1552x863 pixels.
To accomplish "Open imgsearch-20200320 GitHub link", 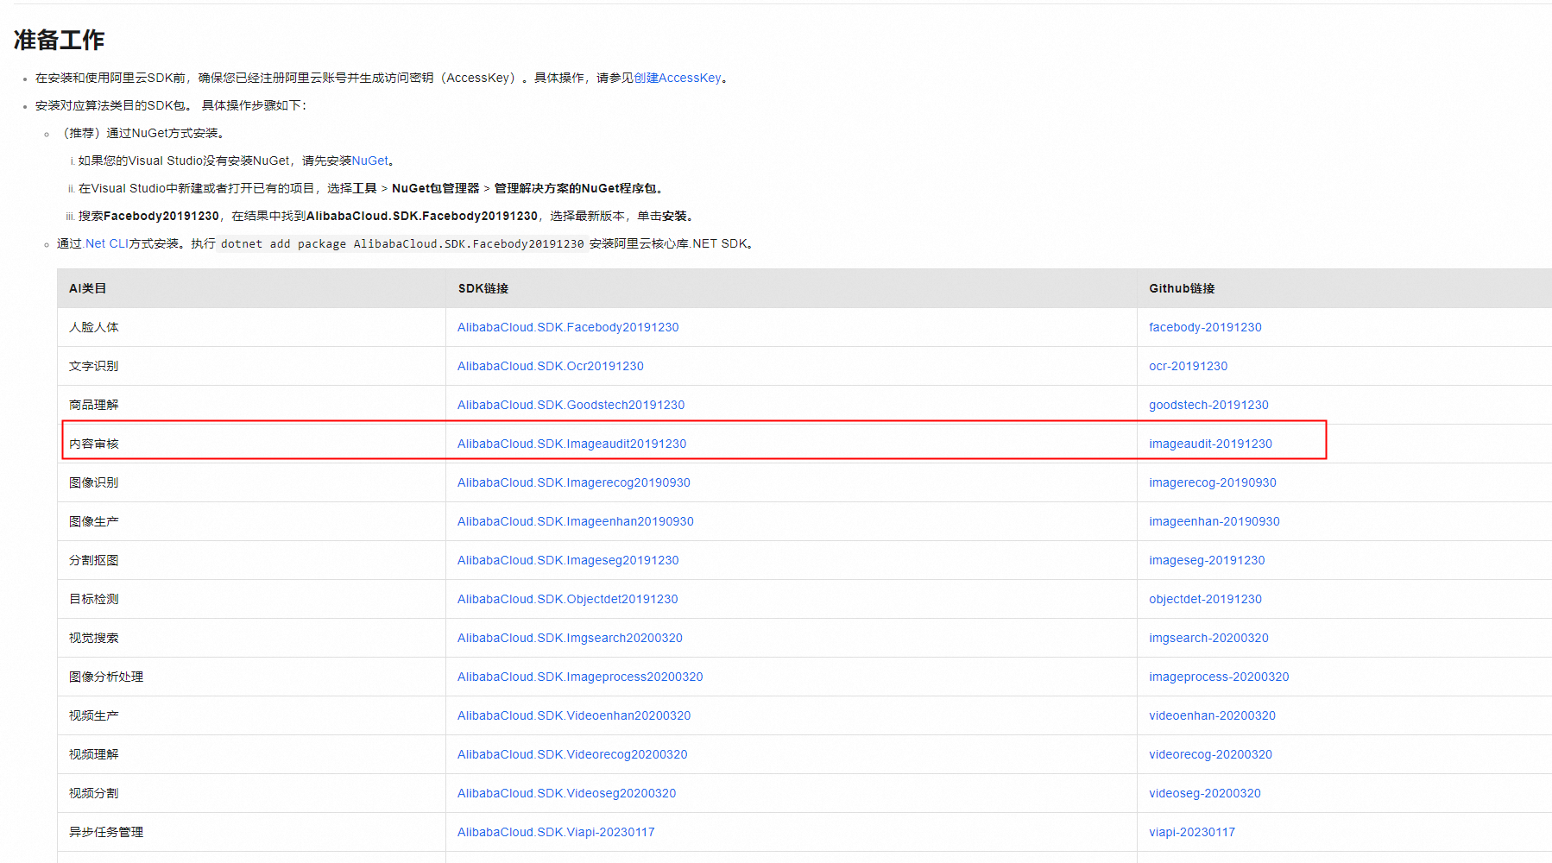I will pos(1208,638).
